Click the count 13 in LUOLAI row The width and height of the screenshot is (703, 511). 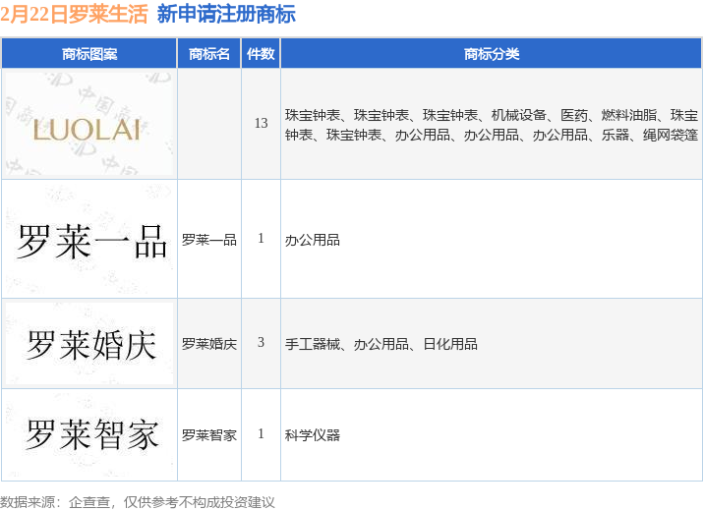pyautogui.click(x=261, y=123)
